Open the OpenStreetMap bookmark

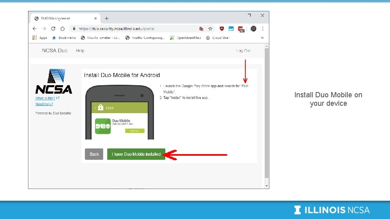point(185,38)
